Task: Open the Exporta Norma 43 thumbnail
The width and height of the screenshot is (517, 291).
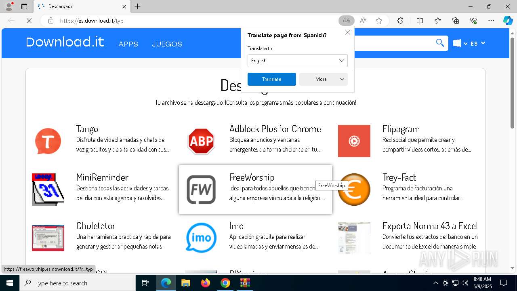Action: click(354, 238)
